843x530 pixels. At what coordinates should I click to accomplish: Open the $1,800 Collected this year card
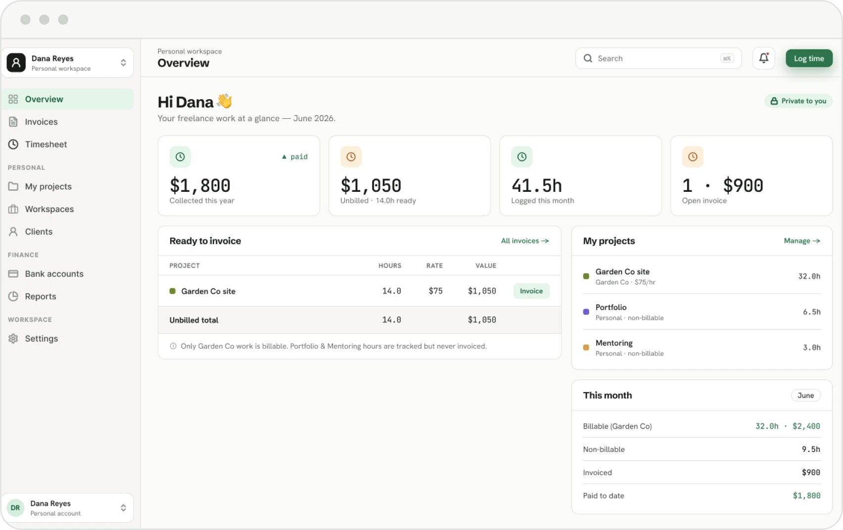coord(239,176)
